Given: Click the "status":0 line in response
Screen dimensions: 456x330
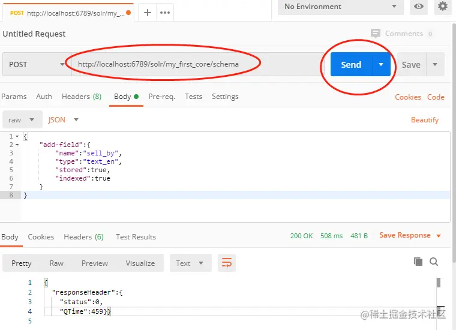Looking at the screenshot, I should [81, 302].
